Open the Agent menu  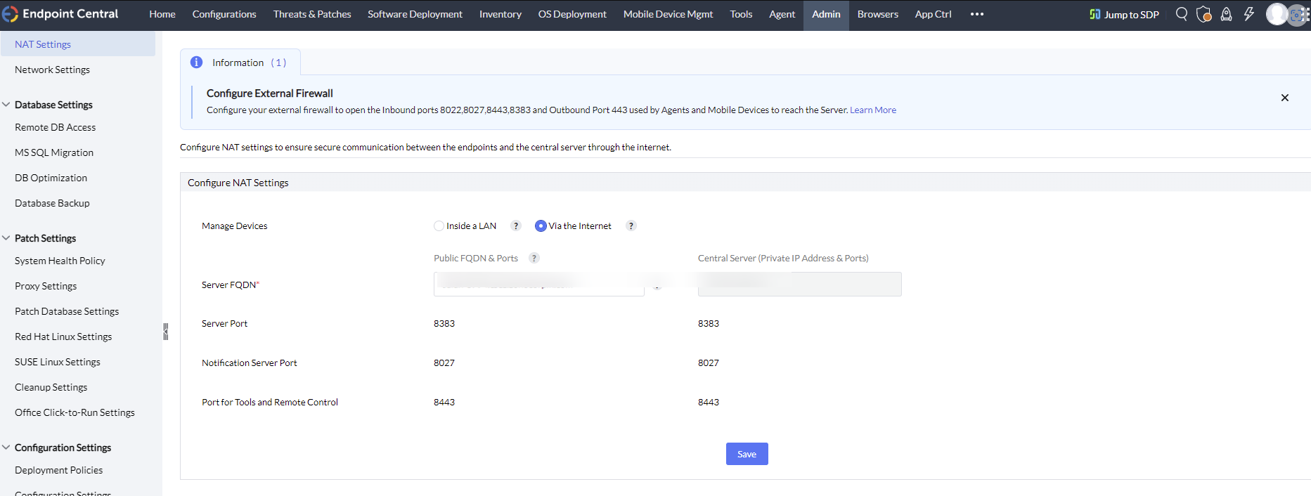click(782, 14)
